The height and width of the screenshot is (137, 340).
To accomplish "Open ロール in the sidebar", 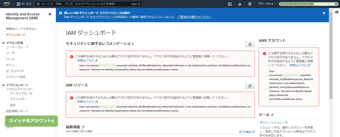I will [10, 59].
